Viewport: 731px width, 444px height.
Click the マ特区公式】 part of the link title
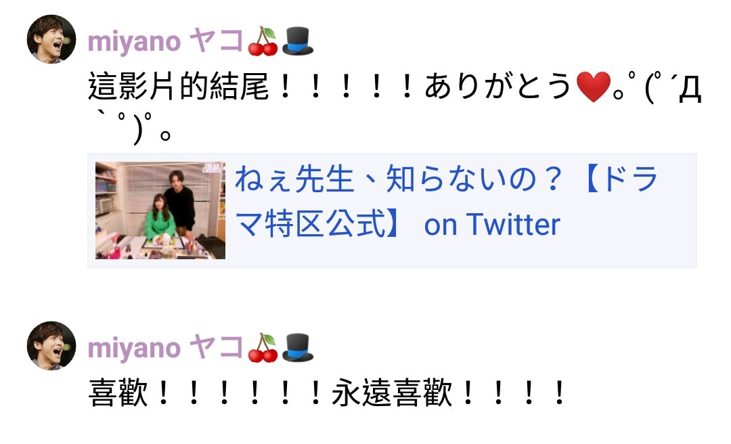coord(318,225)
